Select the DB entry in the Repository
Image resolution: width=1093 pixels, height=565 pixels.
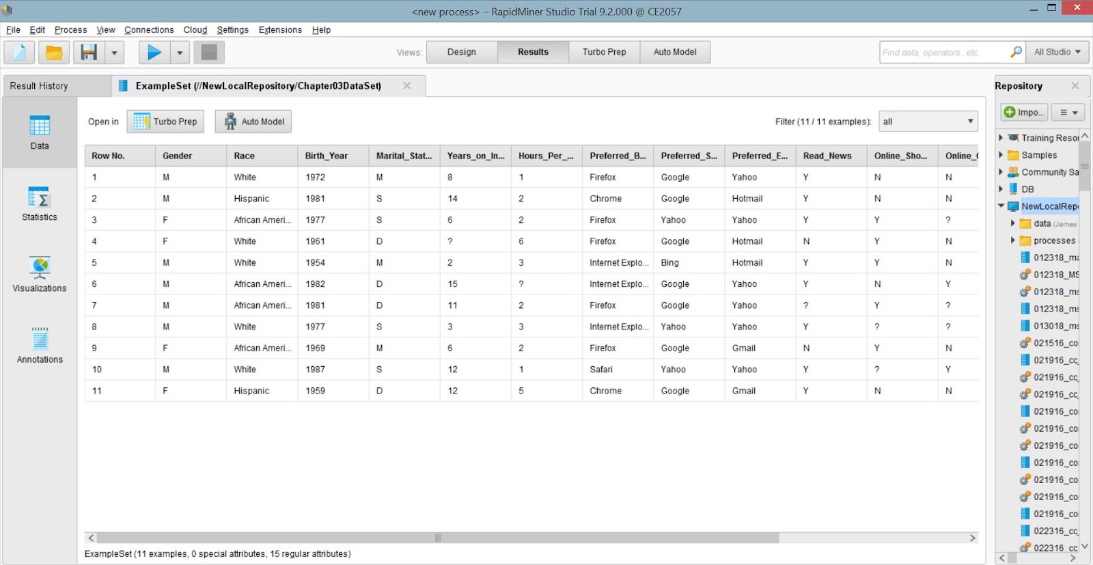(x=1021, y=189)
